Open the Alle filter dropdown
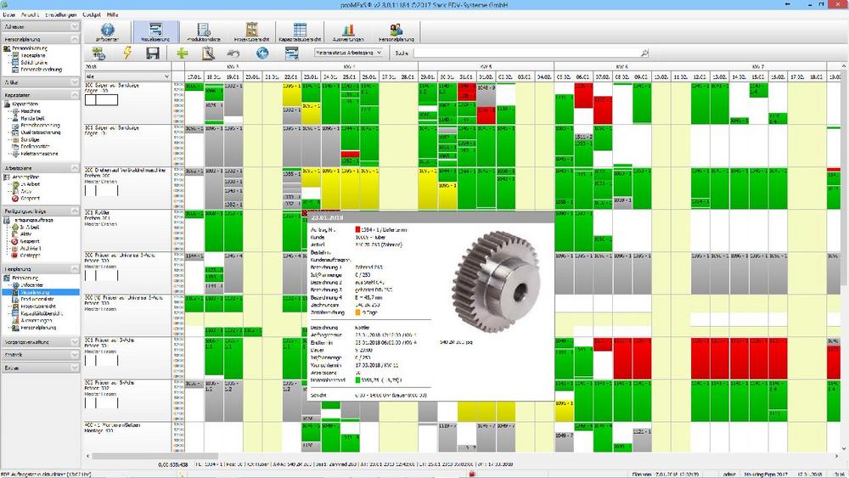This screenshot has height=478, width=849. tap(127, 76)
